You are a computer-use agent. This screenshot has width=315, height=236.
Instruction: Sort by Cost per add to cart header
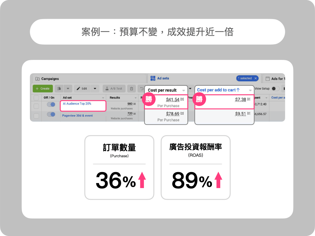(218, 90)
